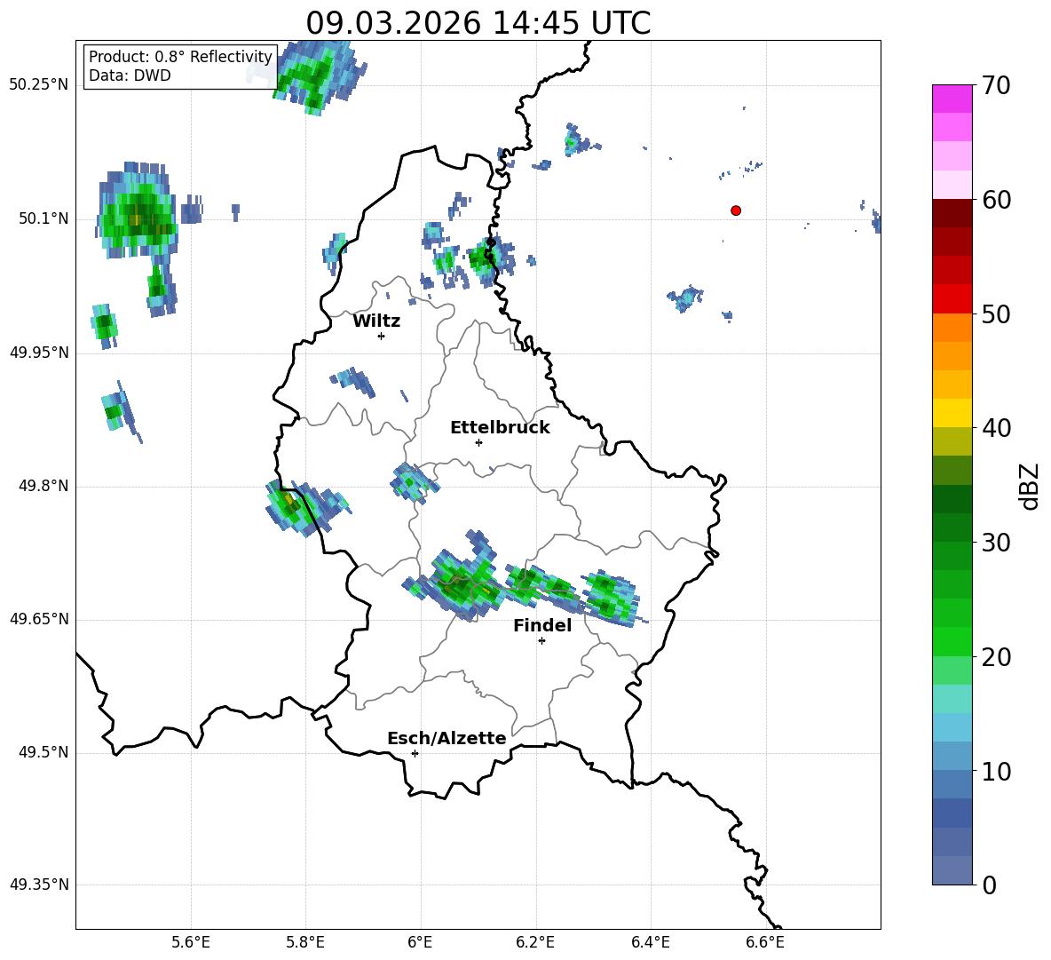Click the magenta top colorbar segment
This screenshot has height=960, width=1051.
[952, 99]
